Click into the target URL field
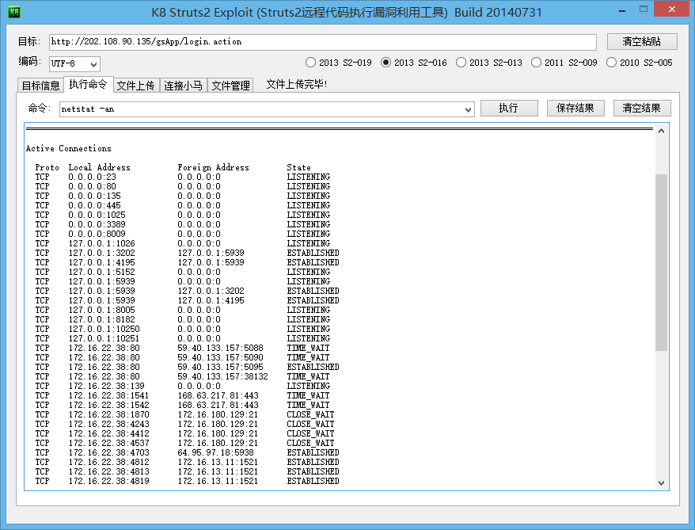This screenshot has width=695, height=530. click(323, 42)
